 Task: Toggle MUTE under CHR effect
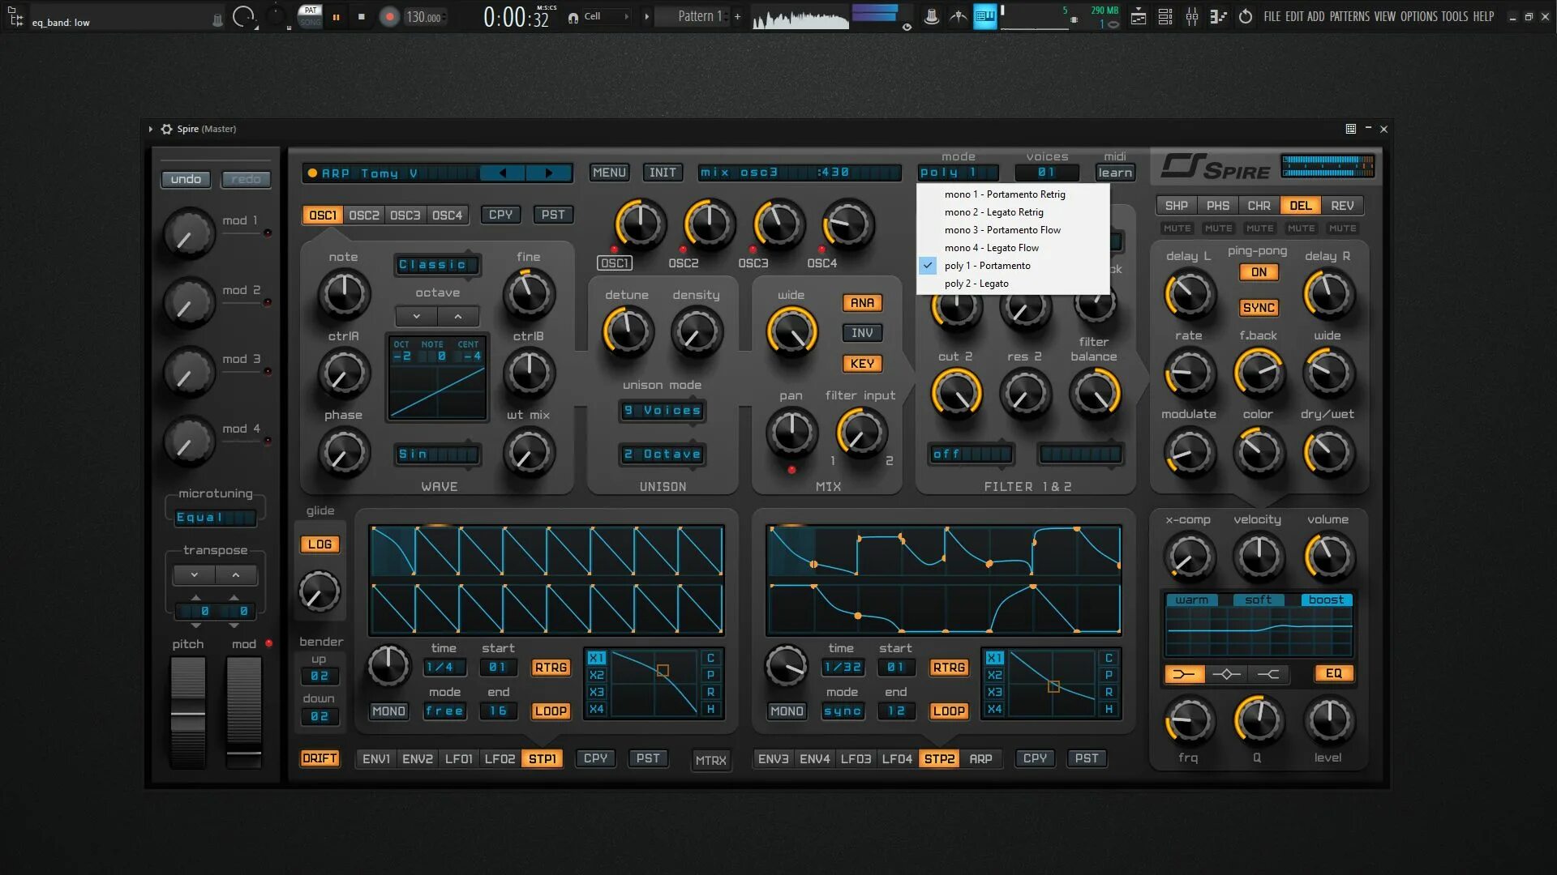[x=1259, y=228]
